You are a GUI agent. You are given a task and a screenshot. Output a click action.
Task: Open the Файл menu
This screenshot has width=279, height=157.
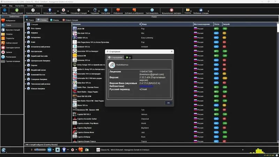tap(4, 6)
